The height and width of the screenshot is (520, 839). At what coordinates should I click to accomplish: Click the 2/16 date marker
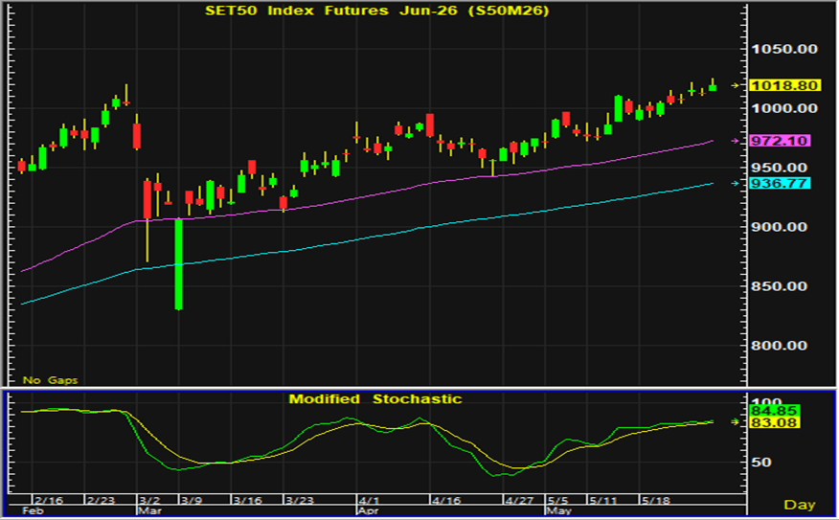pos(49,501)
